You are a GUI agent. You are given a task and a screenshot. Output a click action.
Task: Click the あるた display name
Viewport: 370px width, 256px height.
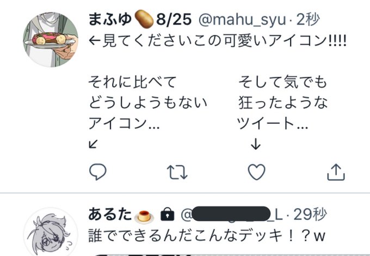coord(110,215)
